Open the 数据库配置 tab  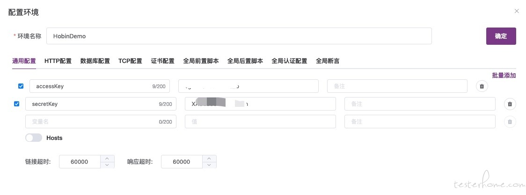point(95,61)
